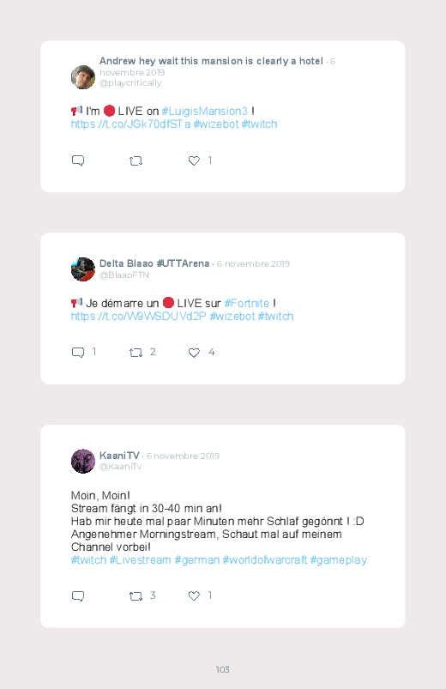Retweet Delta Blaao's Fortnite tweet
Screen dimensions: 446x689
click(x=136, y=353)
